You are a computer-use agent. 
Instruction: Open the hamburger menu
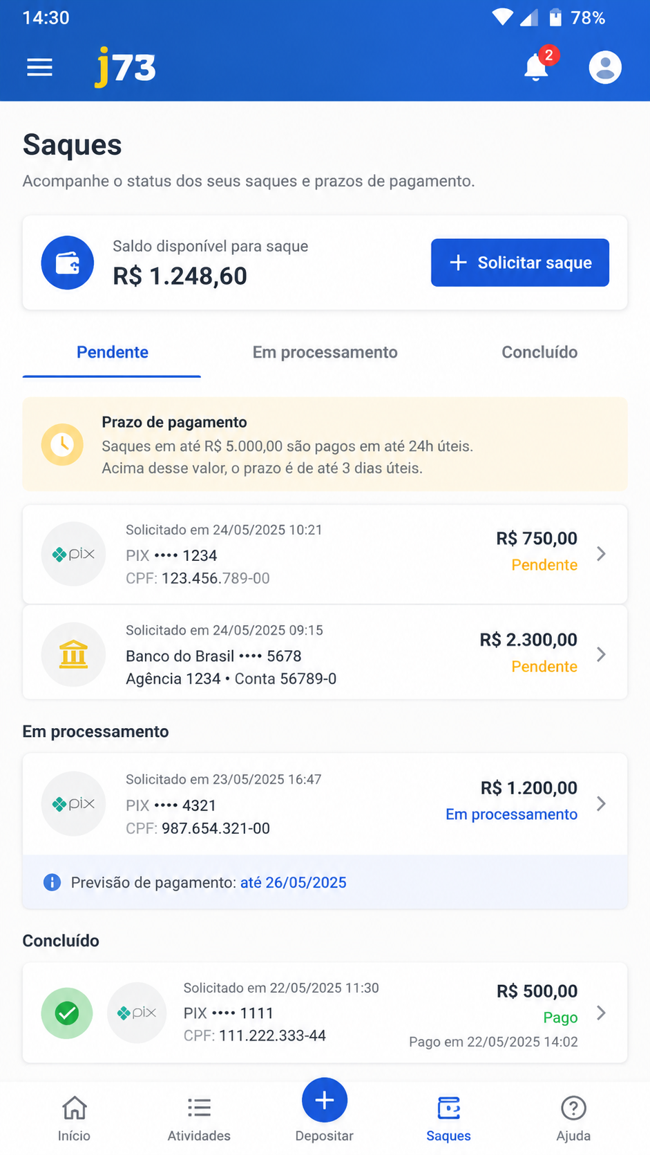[x=39, y=68]
